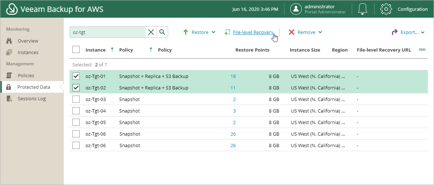Open 2 restore points for oz-Tgt-05
Image resolution: width=434 pixels, height=185 pixels.
pos(234,122)
